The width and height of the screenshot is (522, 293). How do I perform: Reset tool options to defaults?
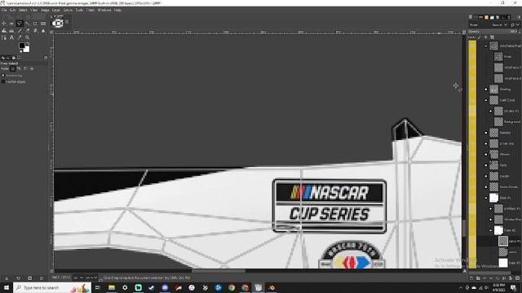click(42, 278)
